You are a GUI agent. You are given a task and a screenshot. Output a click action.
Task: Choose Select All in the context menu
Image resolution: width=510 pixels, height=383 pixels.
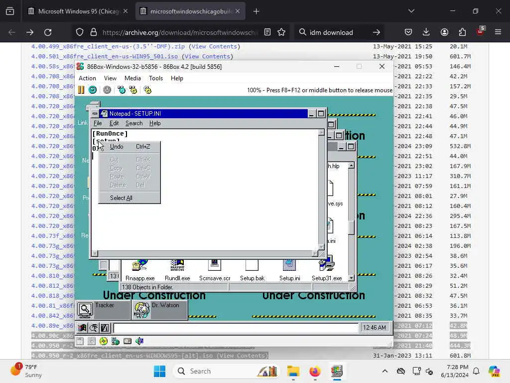point(129,197)
